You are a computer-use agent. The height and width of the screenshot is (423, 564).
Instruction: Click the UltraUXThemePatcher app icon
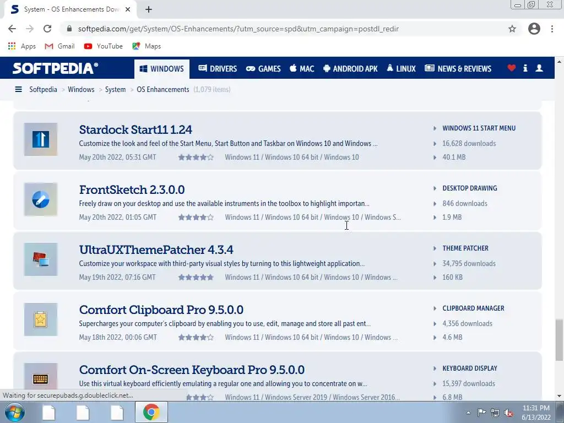[41, 259]
